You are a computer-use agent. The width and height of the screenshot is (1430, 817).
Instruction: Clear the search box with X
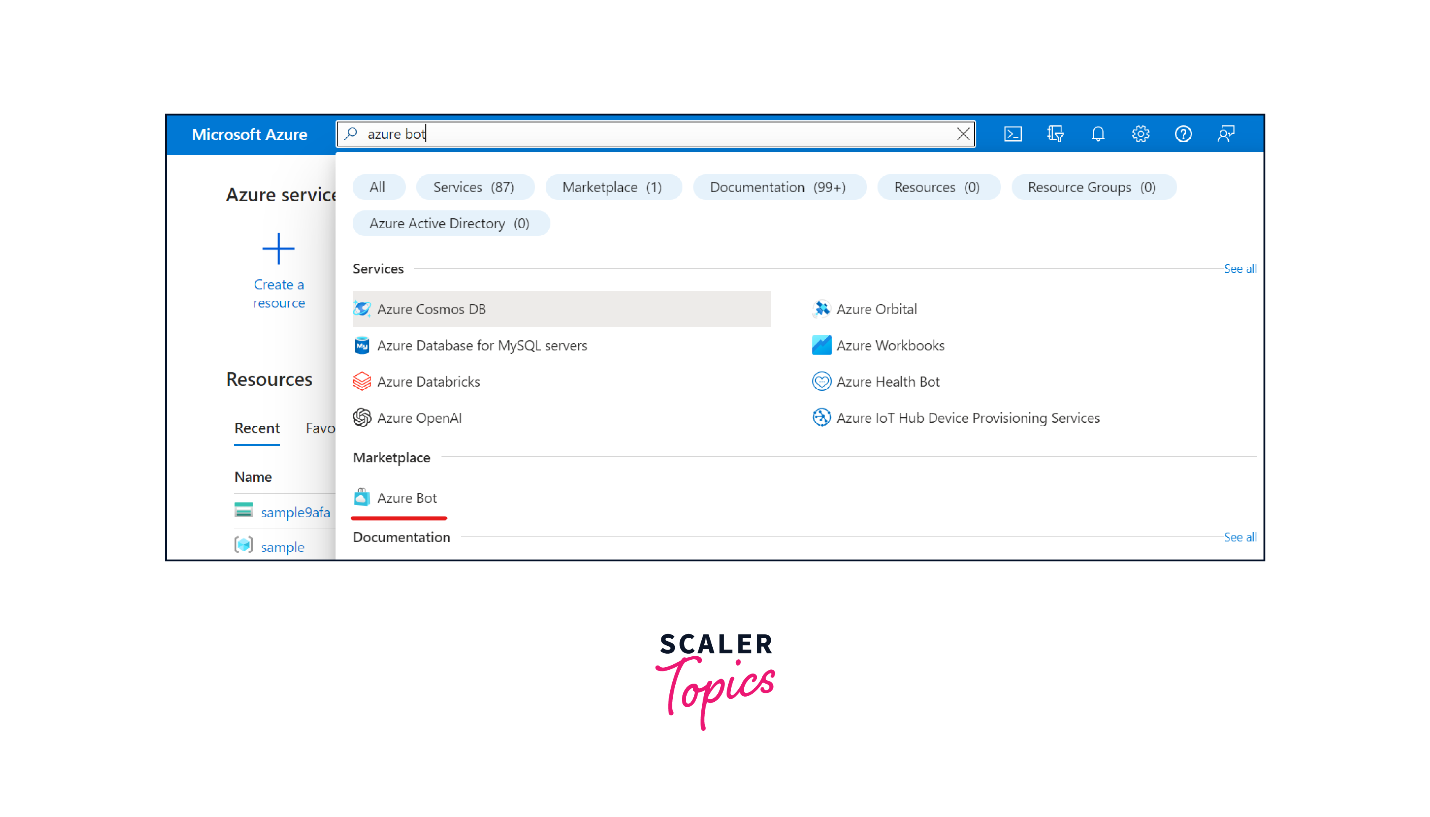click(x=963, y=134)
